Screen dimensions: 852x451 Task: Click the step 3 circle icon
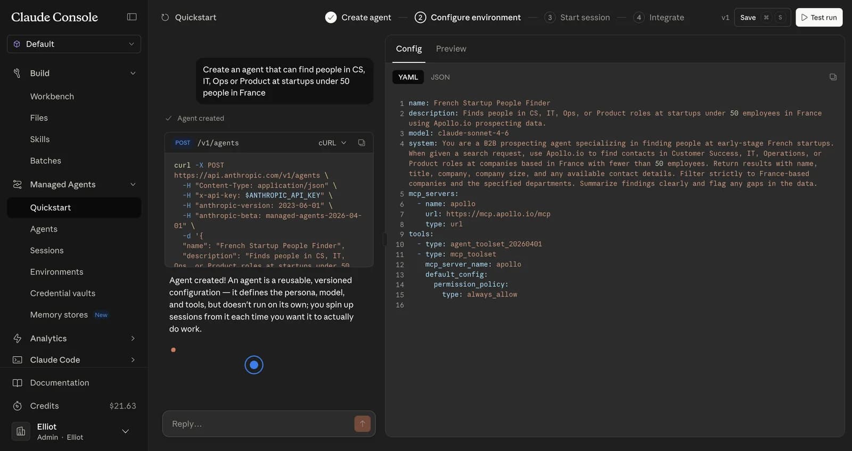click(x=550, y=18)
